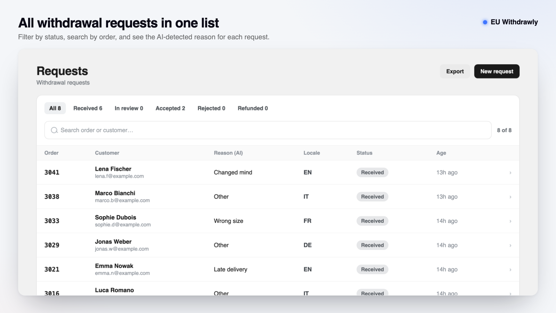Select order number 3029
556x313 pixels.
point(52,245)
